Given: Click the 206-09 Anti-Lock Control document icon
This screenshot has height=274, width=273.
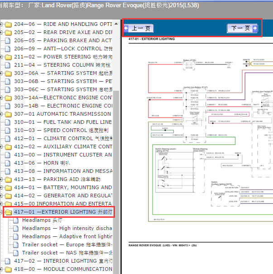Looking at the screenshot, I should (8, 49).
